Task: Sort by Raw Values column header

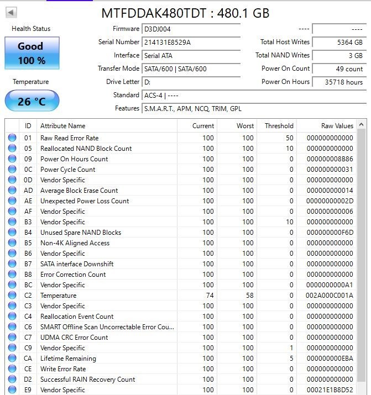Action: click(327, 126)
